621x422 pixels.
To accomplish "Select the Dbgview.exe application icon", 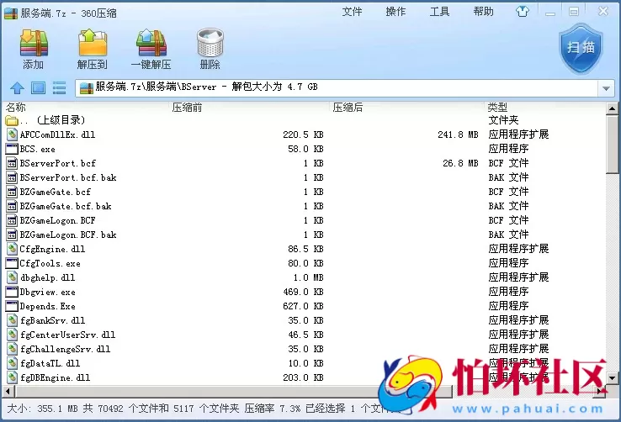I will tap(13, 292).
